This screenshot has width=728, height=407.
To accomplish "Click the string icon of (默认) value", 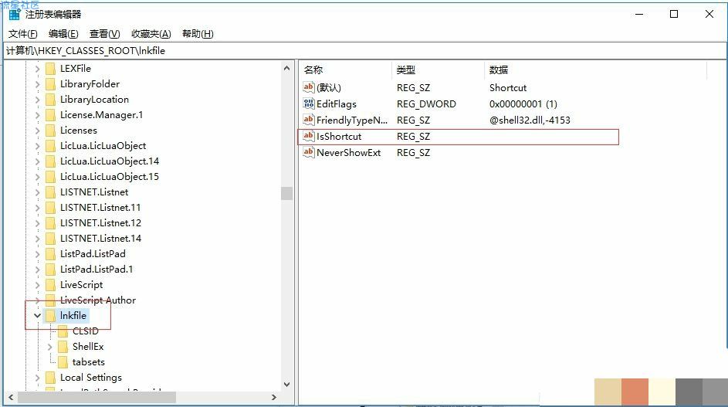I will (x=309, y=87).
